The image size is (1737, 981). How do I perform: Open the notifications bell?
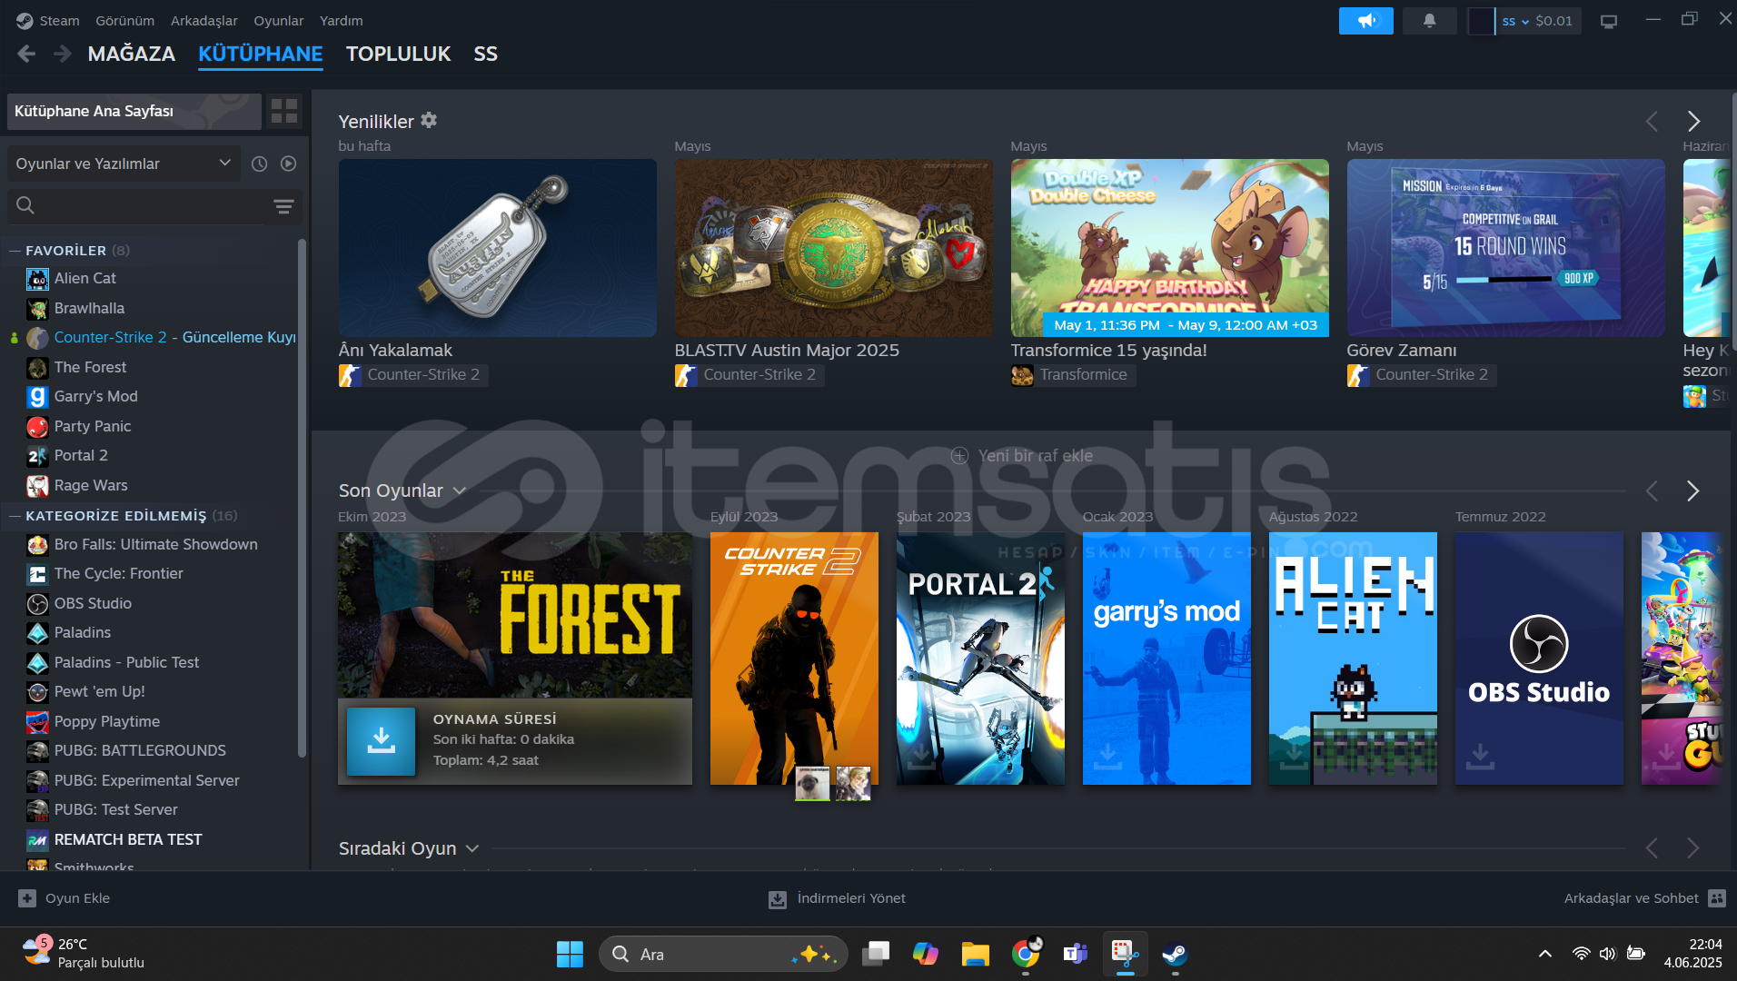(x=1429, y=21)
